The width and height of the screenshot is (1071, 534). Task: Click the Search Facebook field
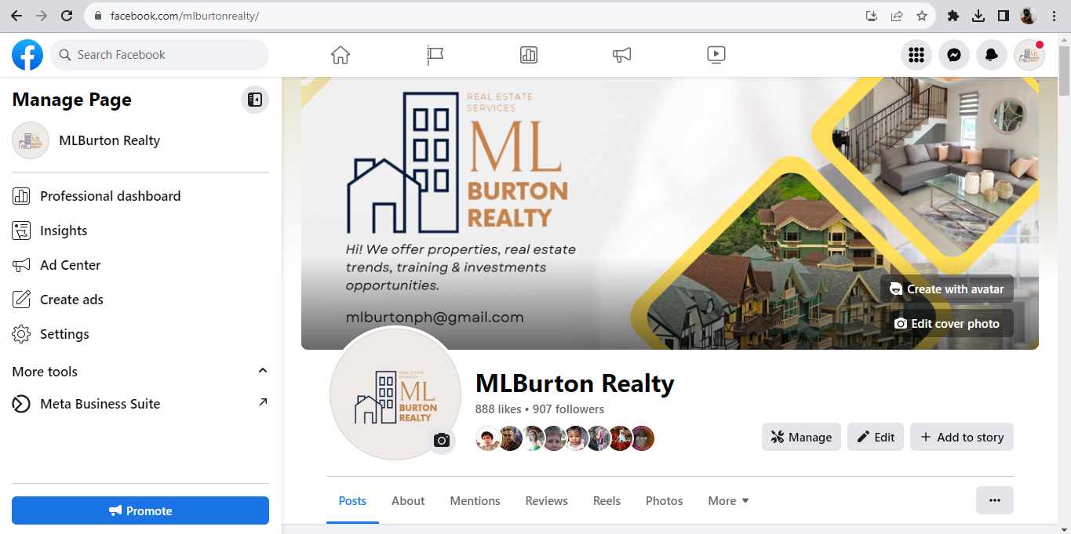159,55
